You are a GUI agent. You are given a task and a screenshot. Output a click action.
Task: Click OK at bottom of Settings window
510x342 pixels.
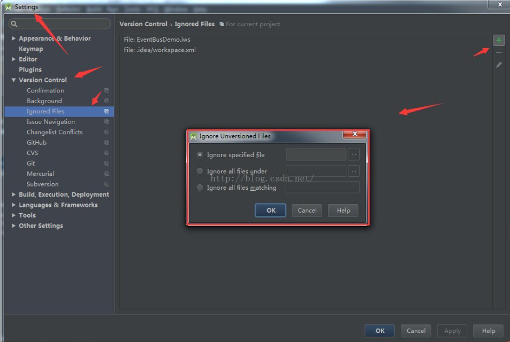click(379, 331)
